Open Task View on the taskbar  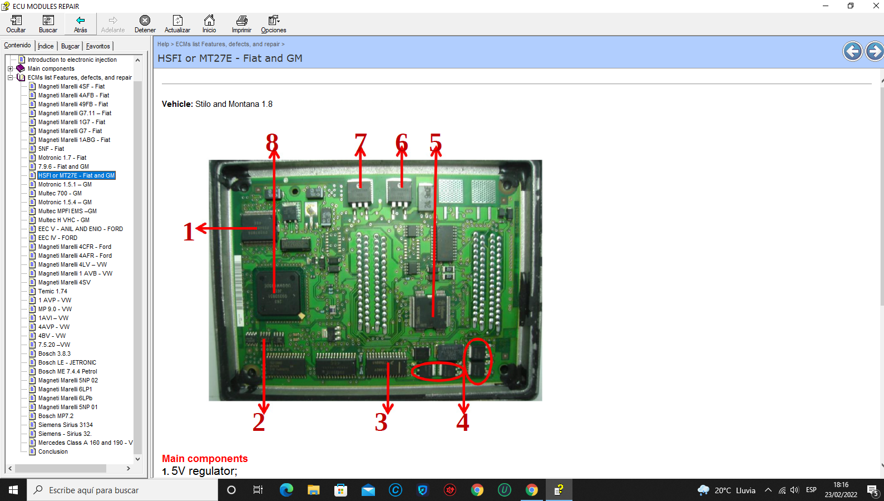click(258, 490)
